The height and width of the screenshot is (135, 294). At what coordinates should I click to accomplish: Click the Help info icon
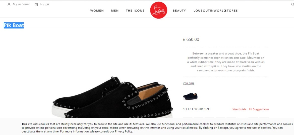click(36, 4)
